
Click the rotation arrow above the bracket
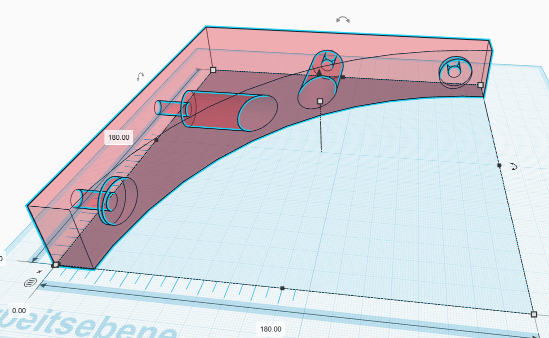pos(343,20)
